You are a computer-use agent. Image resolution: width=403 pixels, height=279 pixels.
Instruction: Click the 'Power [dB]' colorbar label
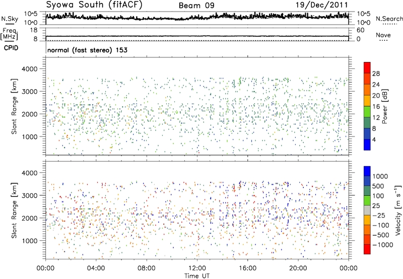pyautogui.click(x=385, y=106)
